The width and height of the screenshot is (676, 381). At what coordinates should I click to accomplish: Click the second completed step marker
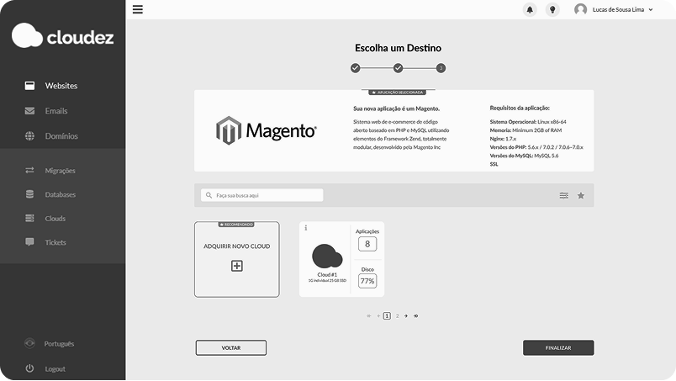(398, 68)
